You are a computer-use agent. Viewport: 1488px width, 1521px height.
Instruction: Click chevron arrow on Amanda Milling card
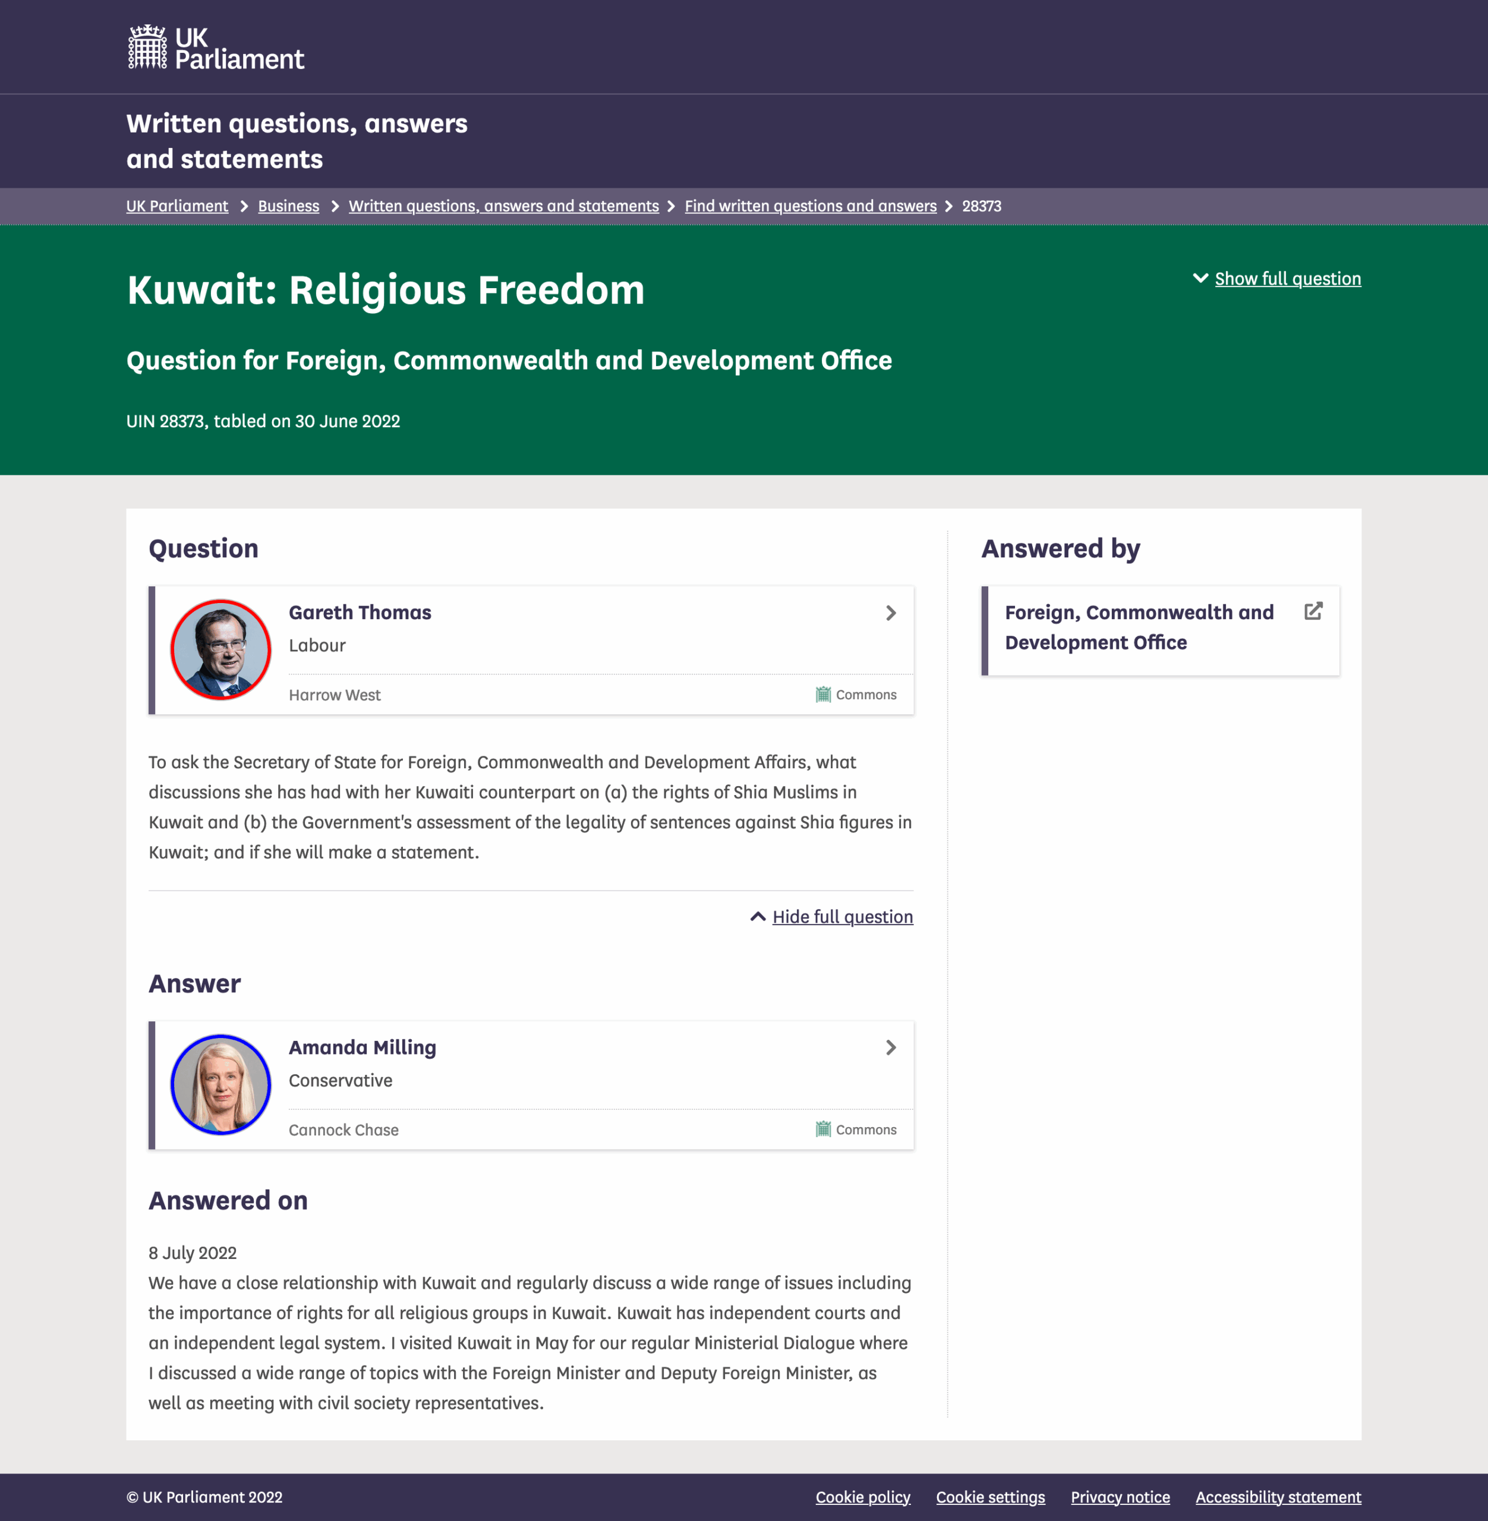pos(890,1047)
